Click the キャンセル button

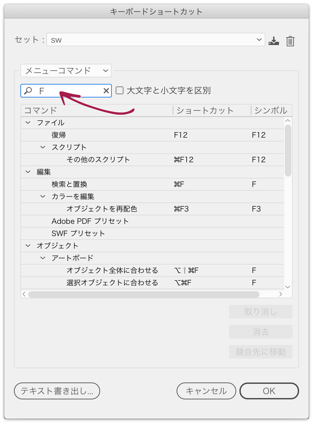tap(206, 391)
